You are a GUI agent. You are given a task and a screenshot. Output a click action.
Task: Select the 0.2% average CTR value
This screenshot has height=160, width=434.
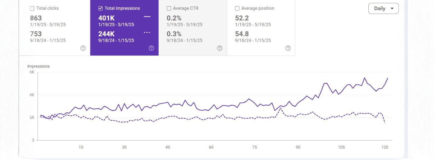click(x=174, y=18)
